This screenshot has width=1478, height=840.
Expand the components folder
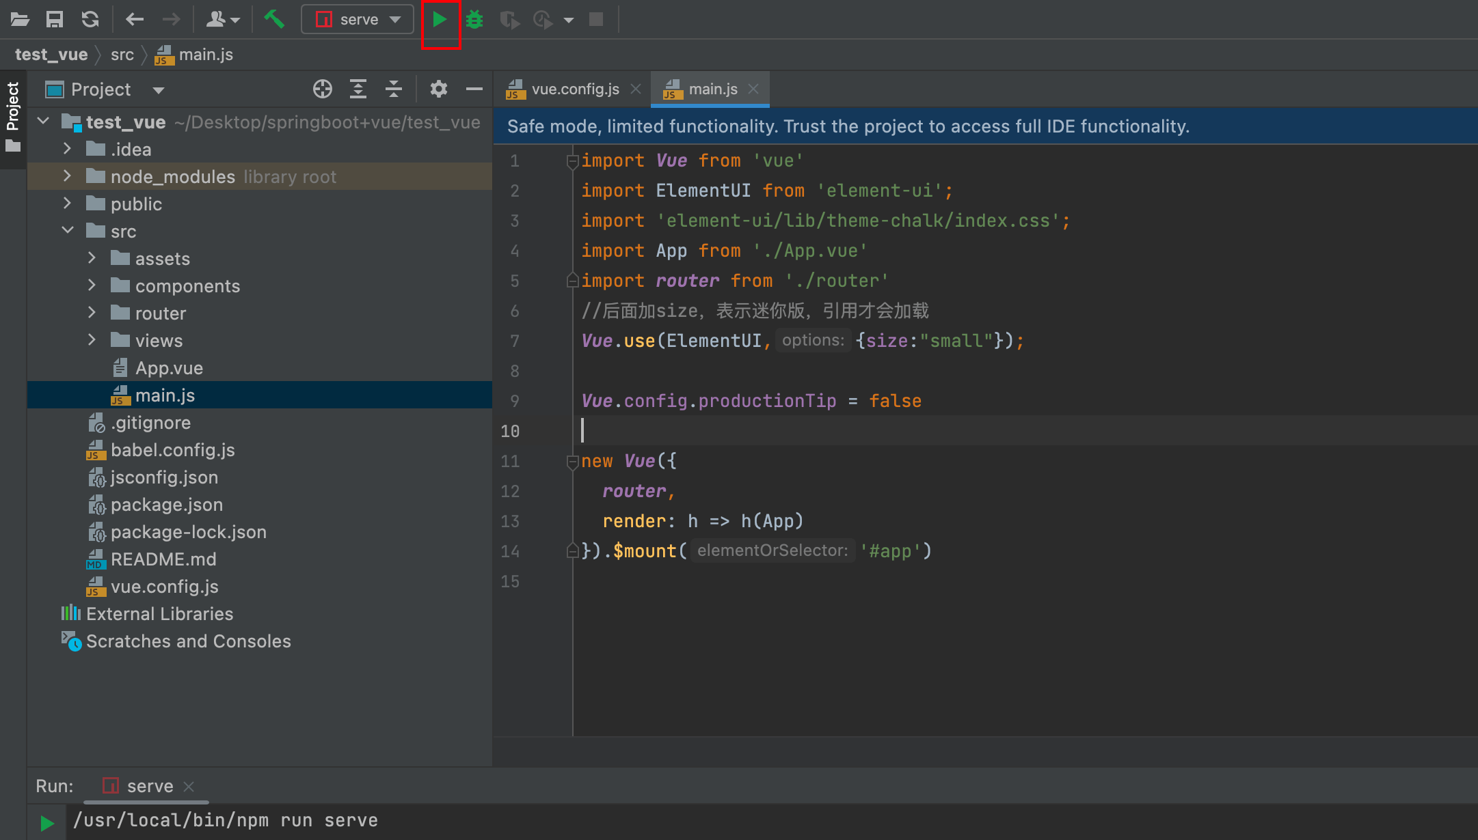pos(92,285)
